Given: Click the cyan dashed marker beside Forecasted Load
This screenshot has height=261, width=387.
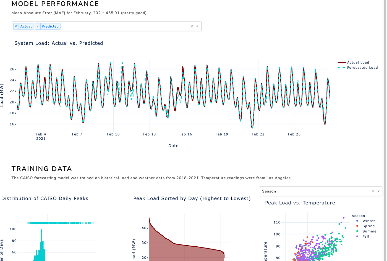Looking at the screenshot, I should [x=341, y=68].
